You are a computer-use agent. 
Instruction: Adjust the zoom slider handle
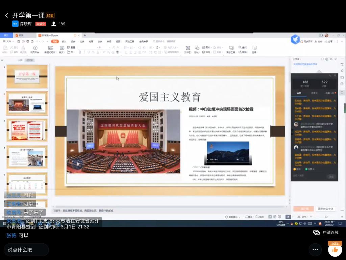[x=326, y=217]
